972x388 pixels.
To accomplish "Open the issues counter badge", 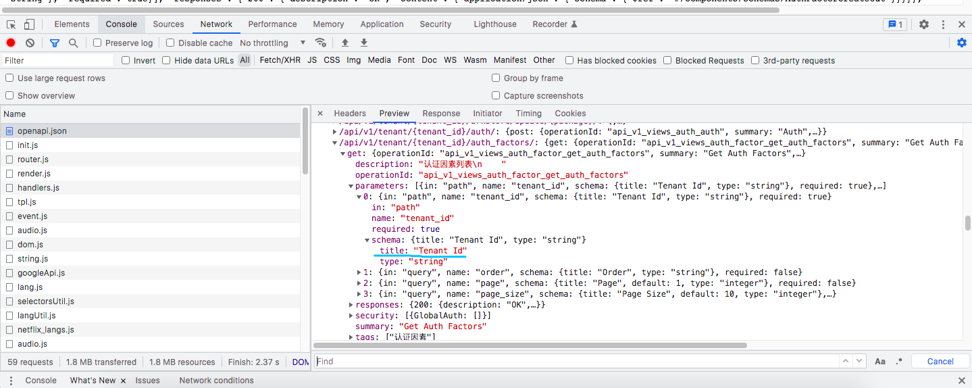I will coord(895,24).
